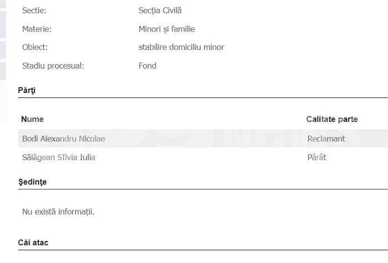The height and width of the screenshot is (263, 388).
Task: Click the stabilire domiciliu minor text
Action: [x=181, y=47]
